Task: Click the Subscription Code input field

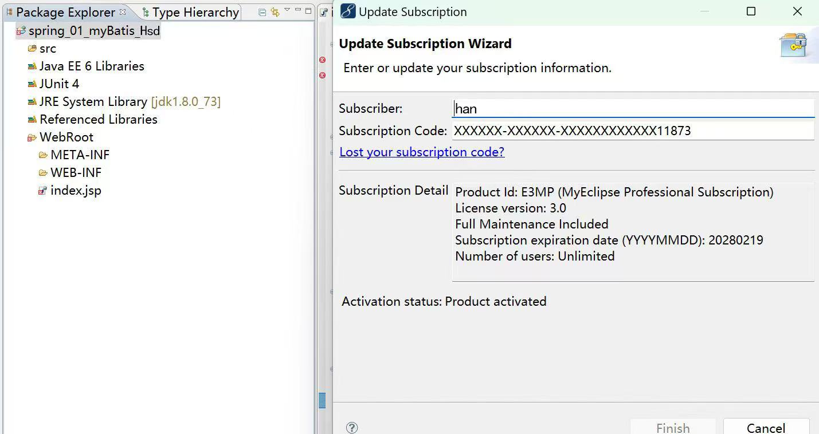Action: [x=633, y=131]
